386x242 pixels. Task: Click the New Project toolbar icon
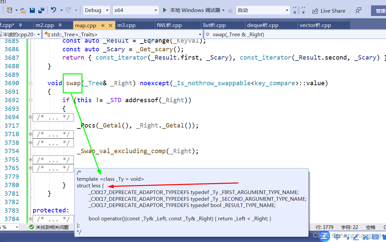(x=9, y=10)
